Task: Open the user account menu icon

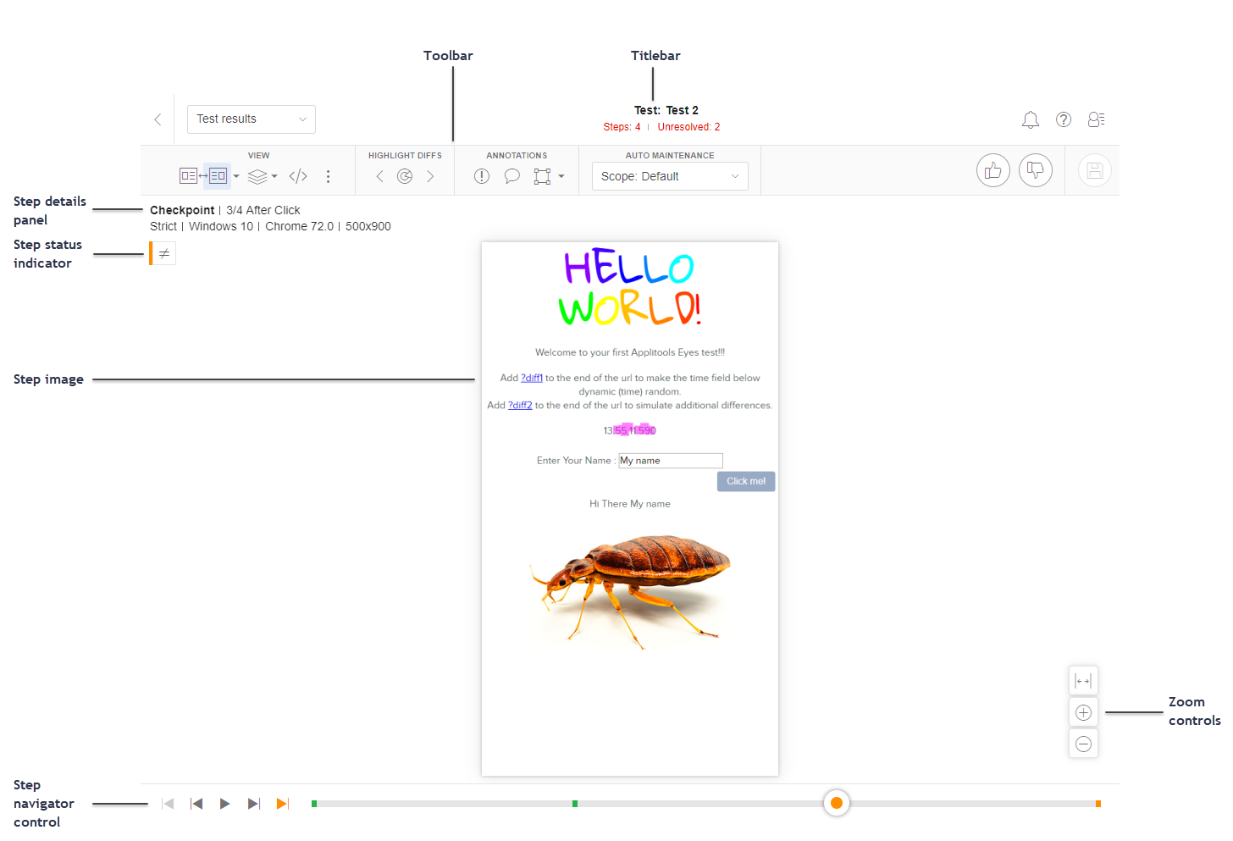Action: (x=1096, y=120)
